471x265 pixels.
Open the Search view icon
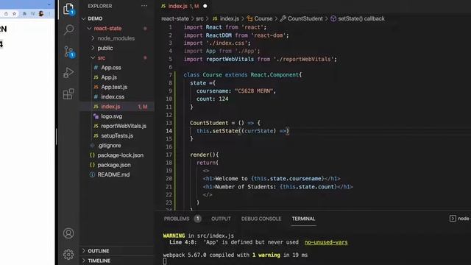68,29
